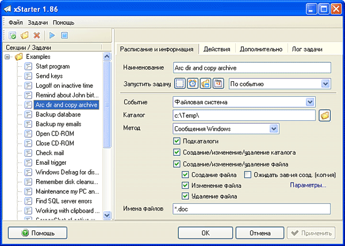Click the task icon beside Start program

(28, 66)
